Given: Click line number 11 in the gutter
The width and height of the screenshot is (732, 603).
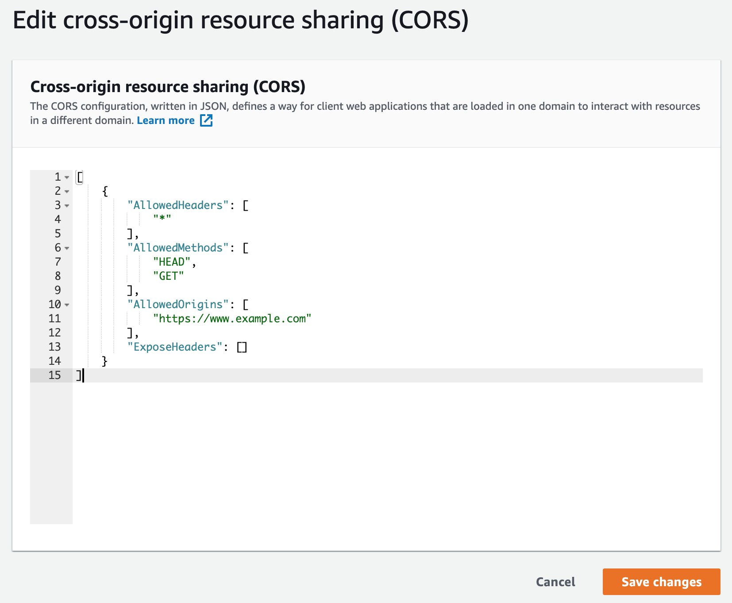Looking at the screenshot, I should pyautogui.click(x=54, y=319).
